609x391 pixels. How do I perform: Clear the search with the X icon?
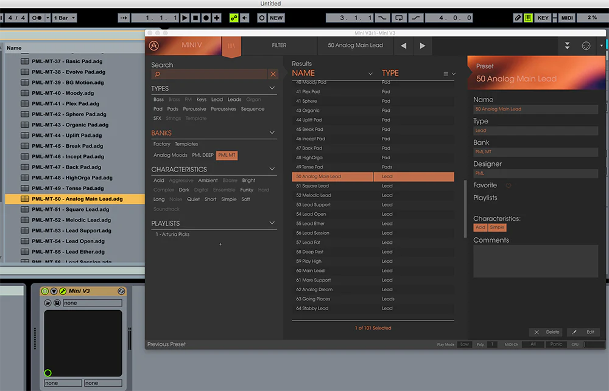tap(273, 74)
